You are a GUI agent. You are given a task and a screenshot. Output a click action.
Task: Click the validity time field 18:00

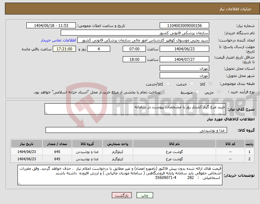click(x=134, y=59)
